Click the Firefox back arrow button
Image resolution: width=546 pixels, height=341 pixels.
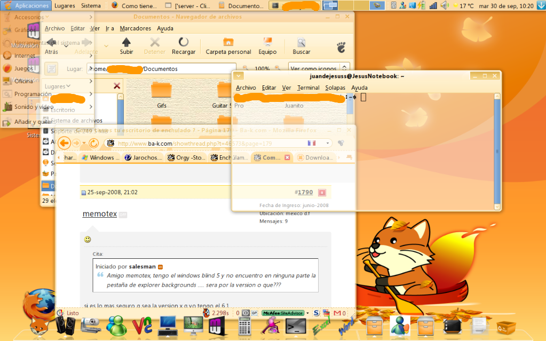[65, 143]
